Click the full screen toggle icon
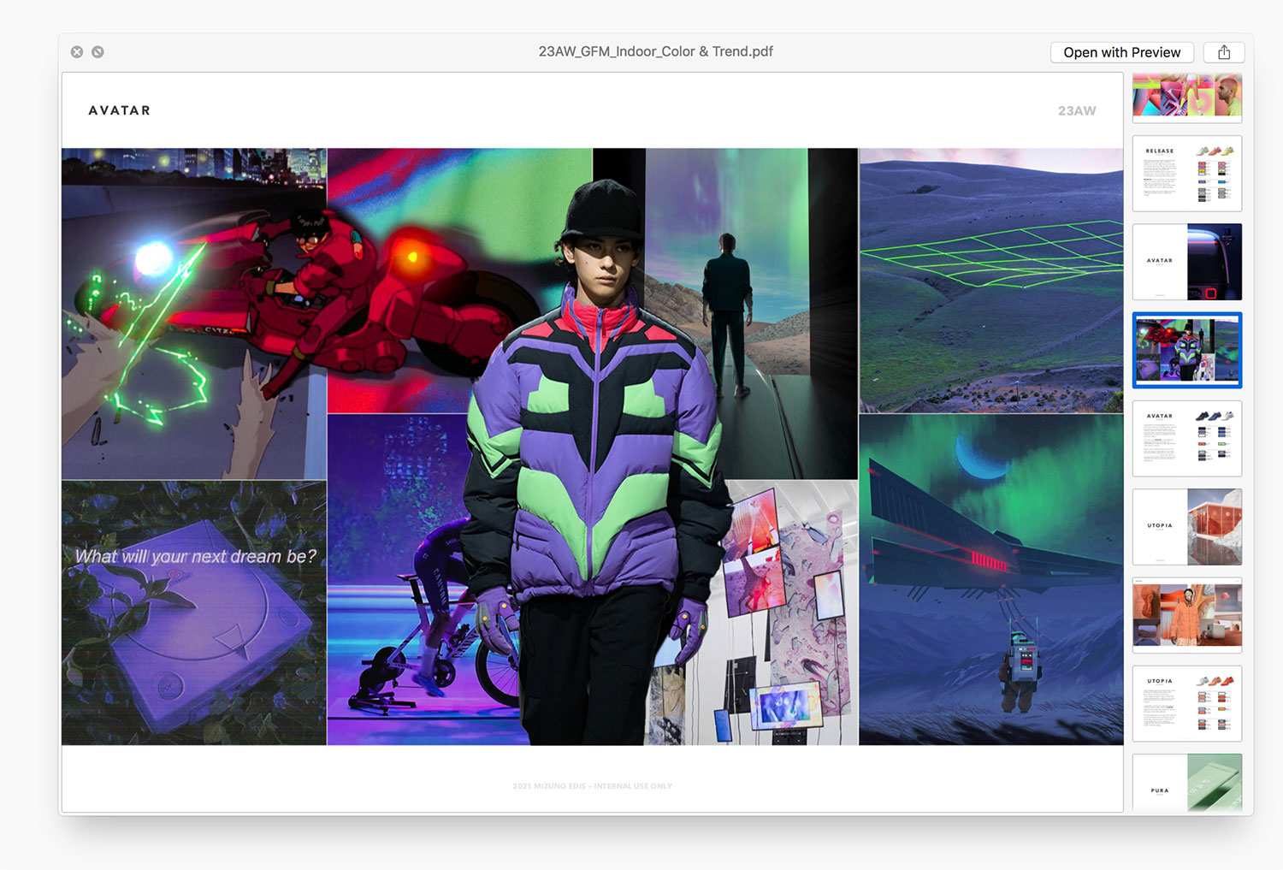 (98, 52)
